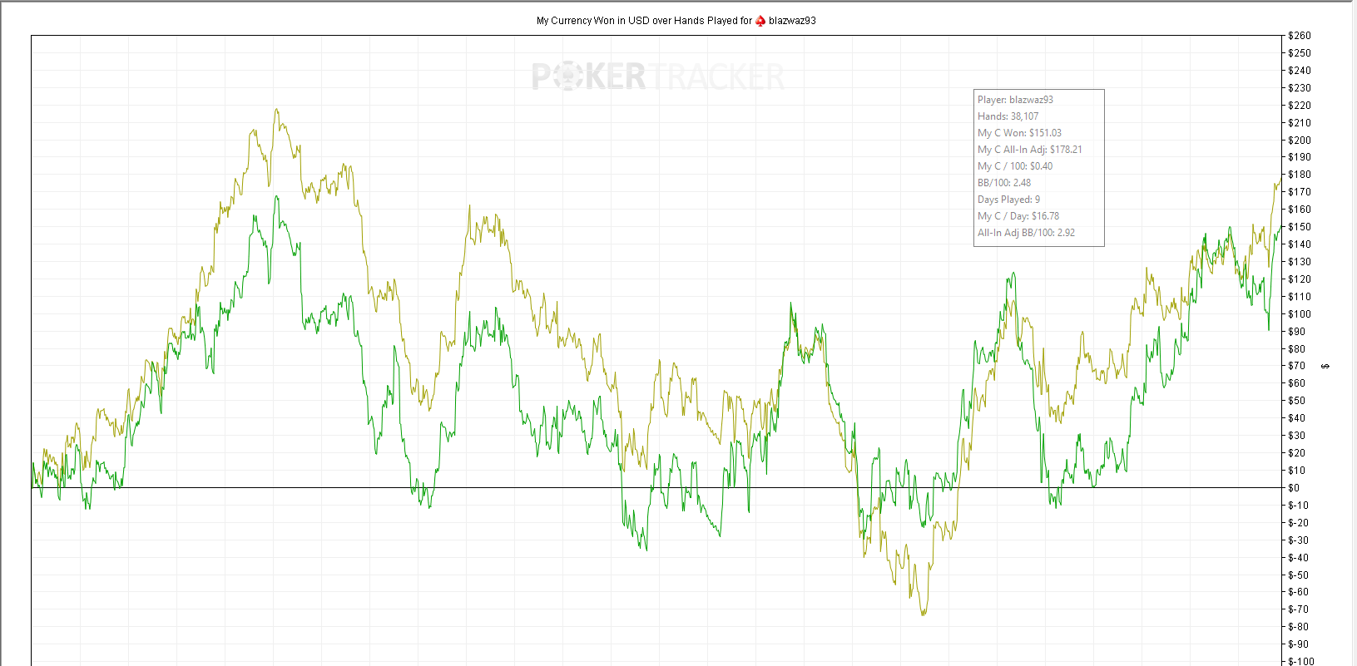Viewport: 1357px width, 666px height.
Task: Click the $260 y-axis label
Action: (1299, 36)
